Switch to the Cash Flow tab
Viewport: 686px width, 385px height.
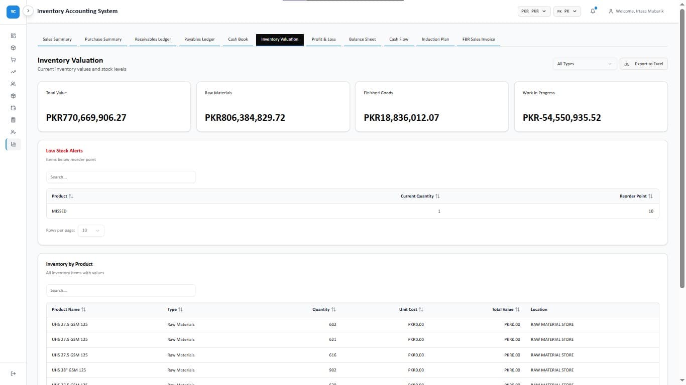coord(399,40)
